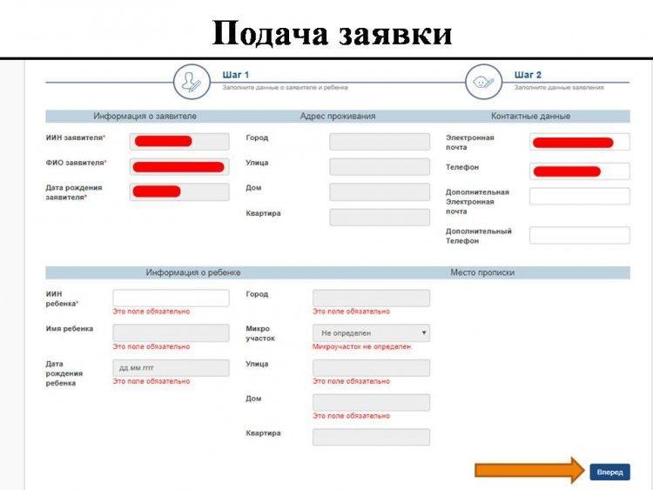The image size is (653, 490).
Task: Click the Step 1 applicant icon
Action: click(190, 81)
